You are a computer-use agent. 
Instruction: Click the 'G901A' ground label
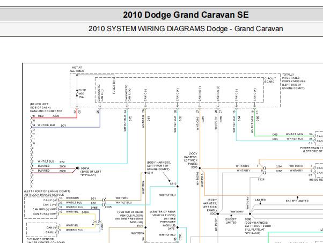(x=85, y=168)
